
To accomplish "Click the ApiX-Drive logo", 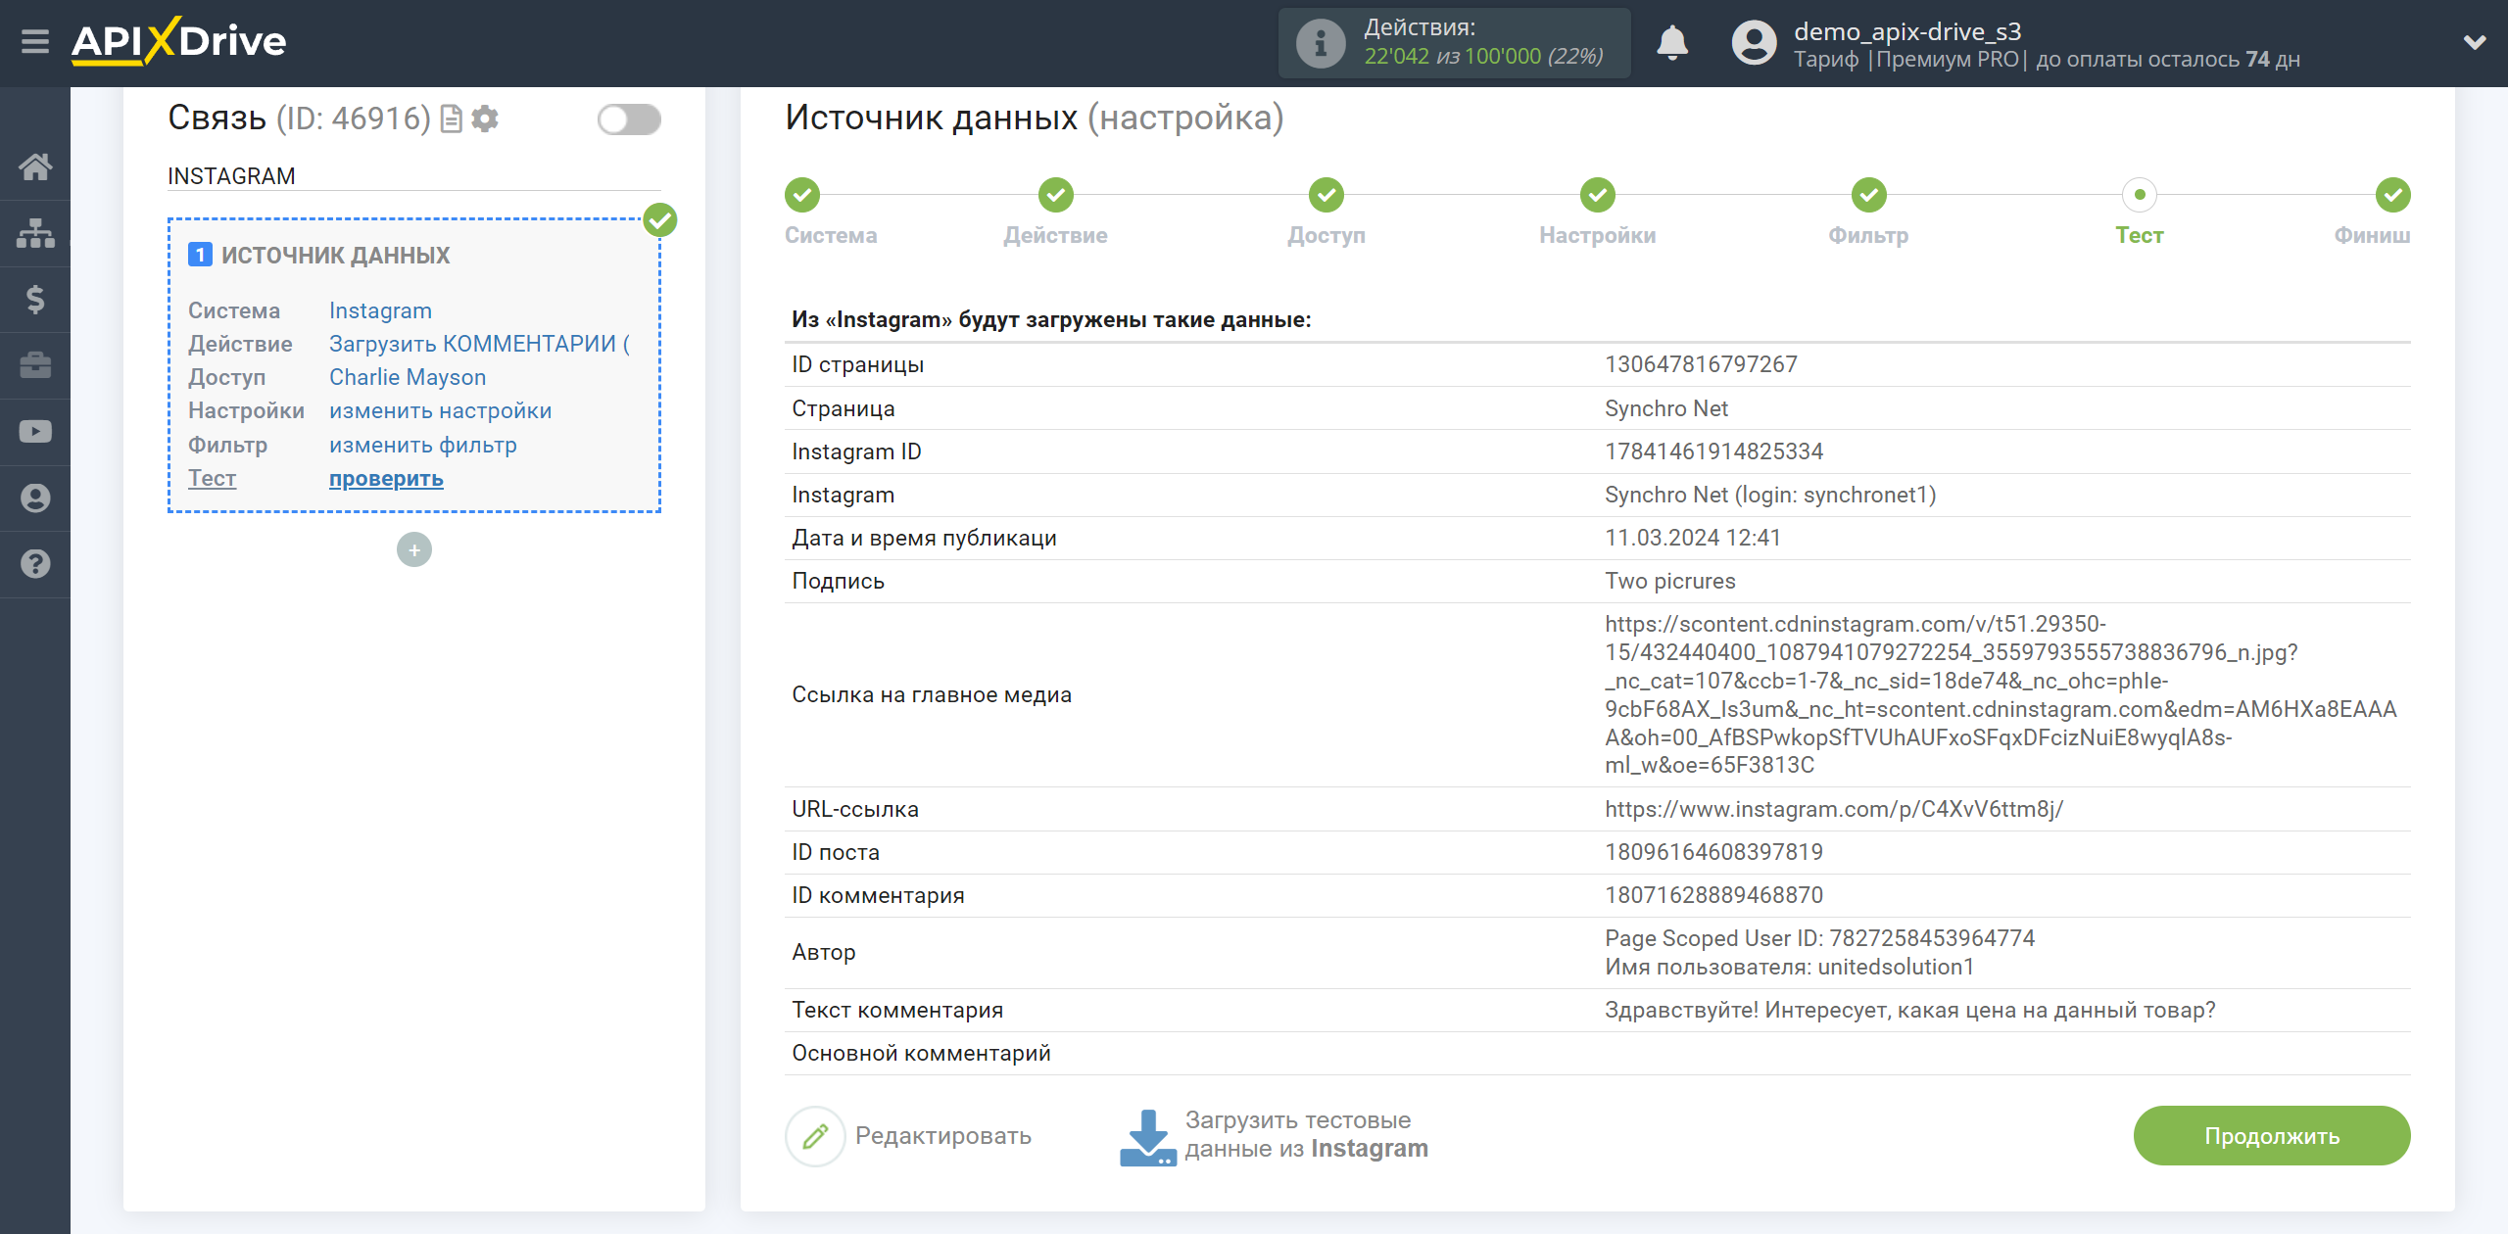I will pyautogui.click(x=178, y=41).
